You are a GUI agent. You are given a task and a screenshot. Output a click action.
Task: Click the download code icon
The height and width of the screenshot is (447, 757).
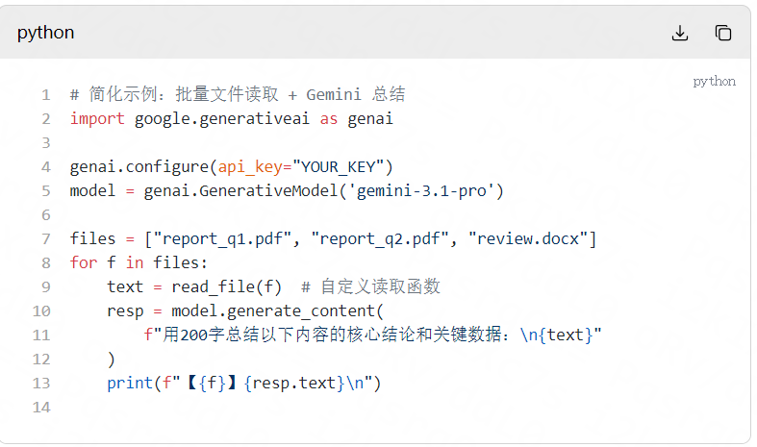[x=680, y=33]
